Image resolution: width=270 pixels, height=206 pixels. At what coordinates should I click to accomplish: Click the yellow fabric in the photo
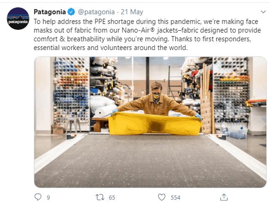154,124
